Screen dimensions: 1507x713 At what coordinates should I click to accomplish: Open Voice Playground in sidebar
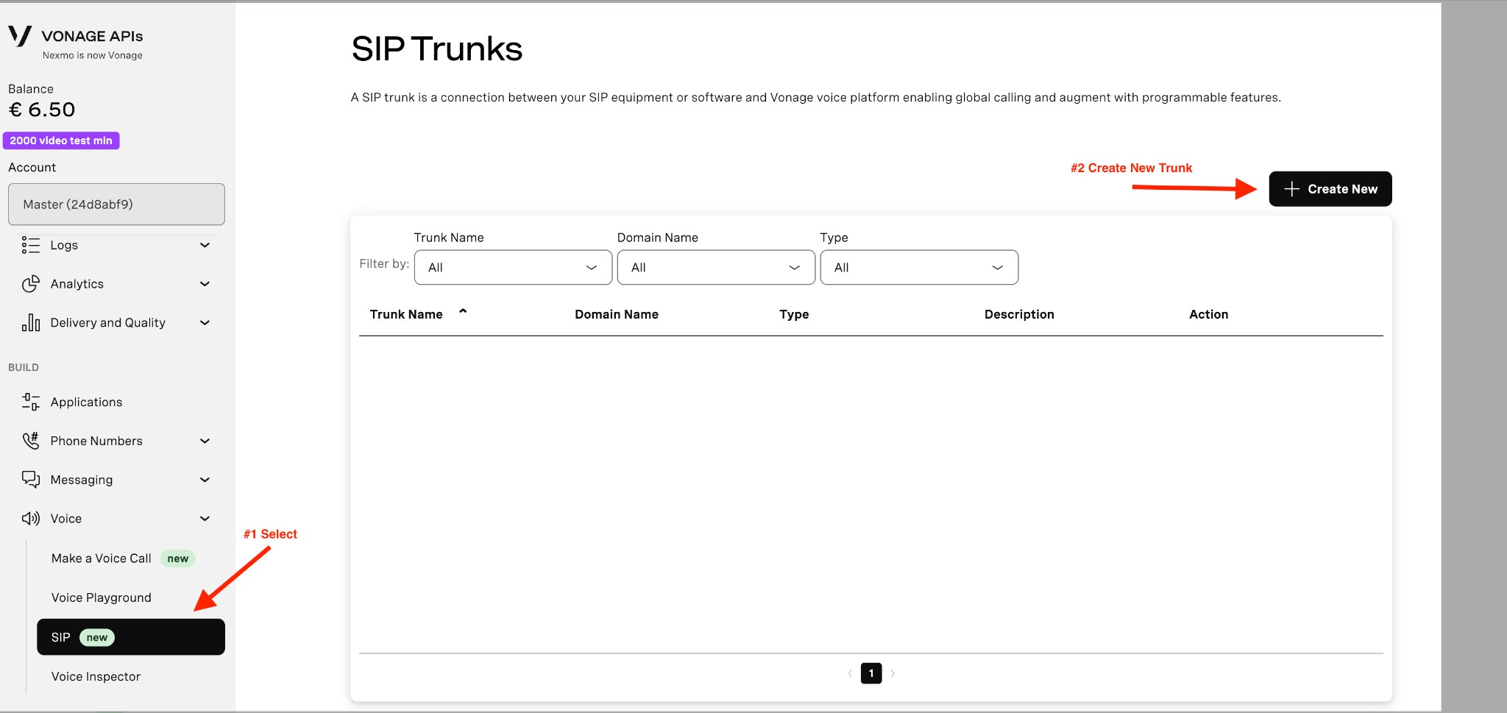(x=102, y=597)
